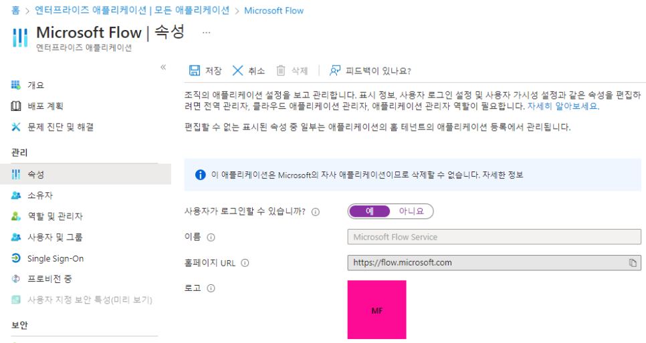Click the 문제 진단 및 해결 wrench icon

tap(15, 127)
